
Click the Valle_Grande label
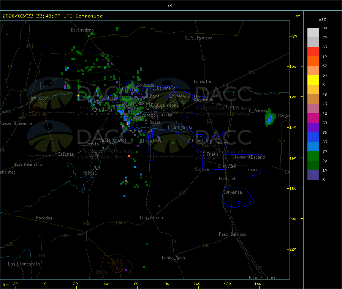pyautogui.click(x=113, y=140)
